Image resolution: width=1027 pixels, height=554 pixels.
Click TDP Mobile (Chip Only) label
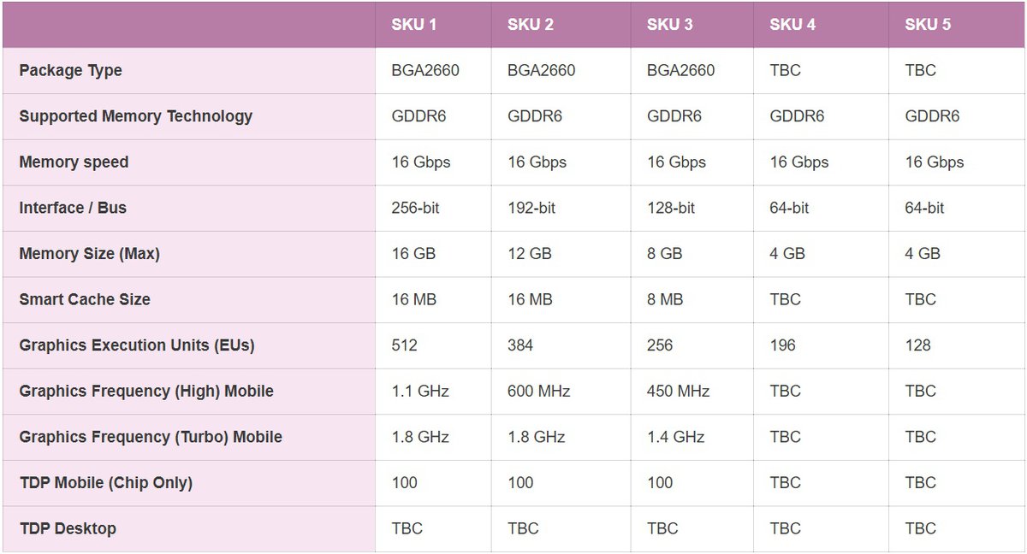pyautogui.click(x=105, y=483)
